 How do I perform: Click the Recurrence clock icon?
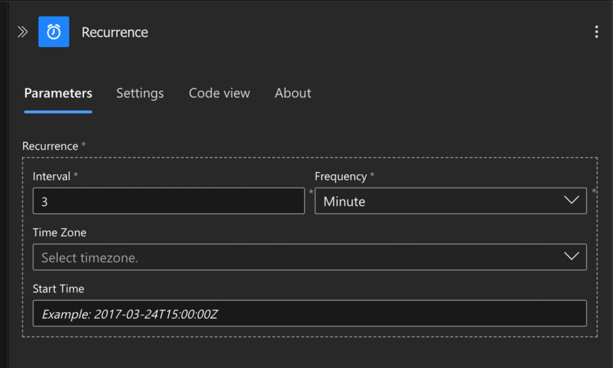(53, 31)
